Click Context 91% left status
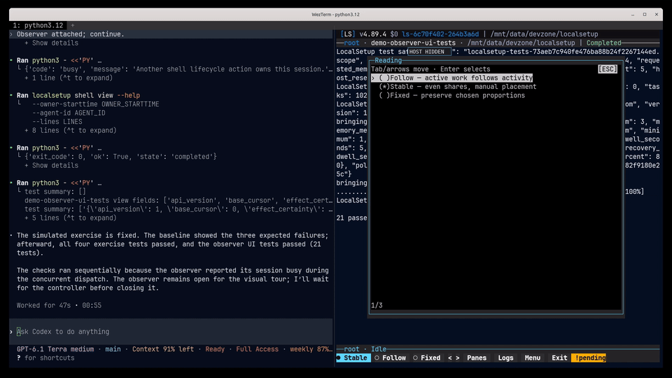This screenshot has width=672, height=378. point(163,349)
